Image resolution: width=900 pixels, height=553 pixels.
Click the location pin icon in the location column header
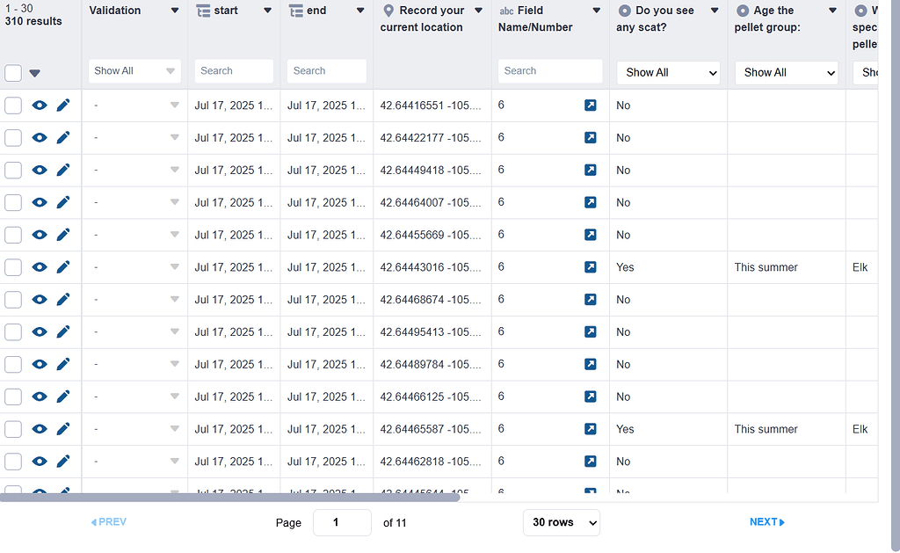(388, 10)
